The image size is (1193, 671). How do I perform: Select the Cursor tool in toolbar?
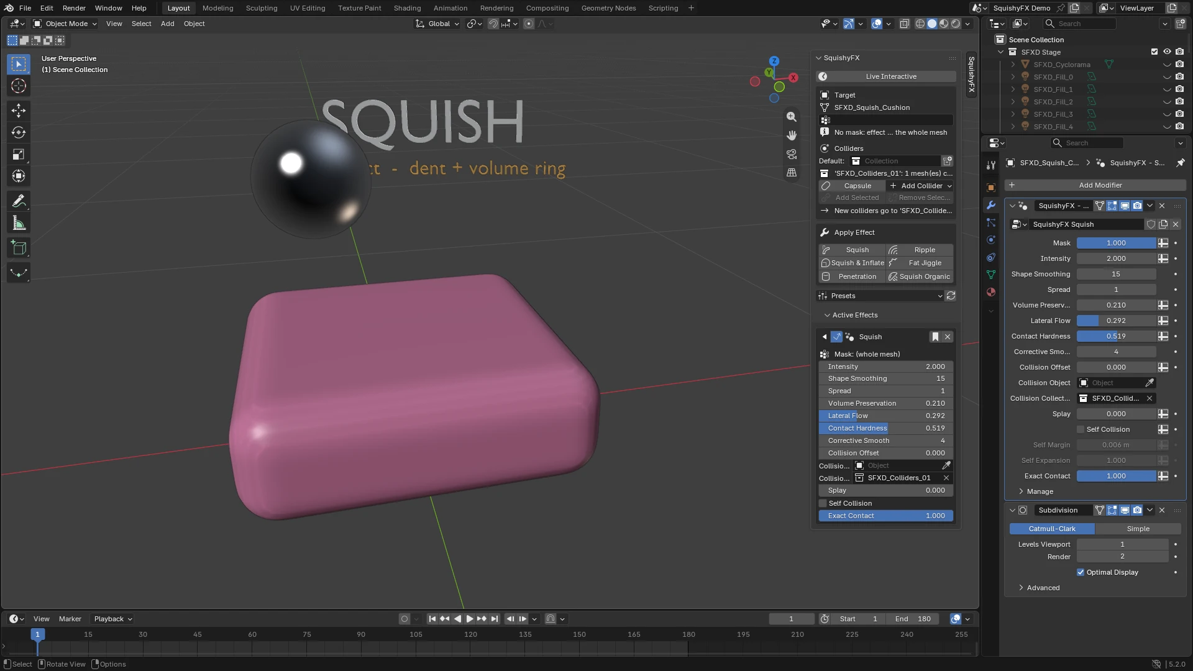click(x=19, y=86)
